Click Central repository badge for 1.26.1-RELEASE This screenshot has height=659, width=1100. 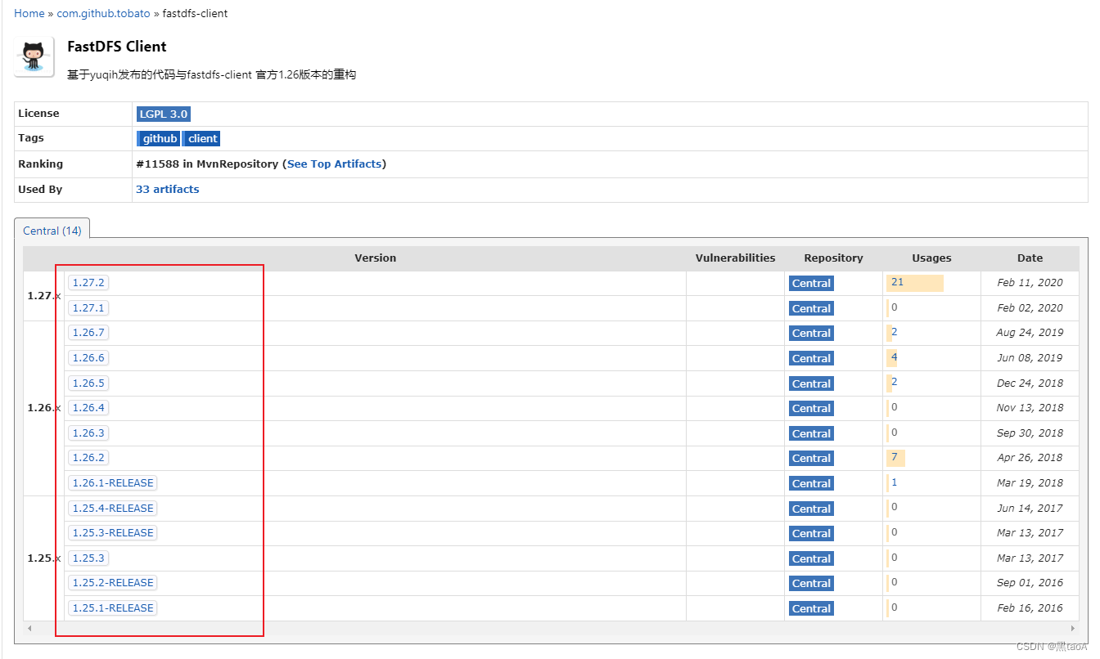[x=811, y=483]
